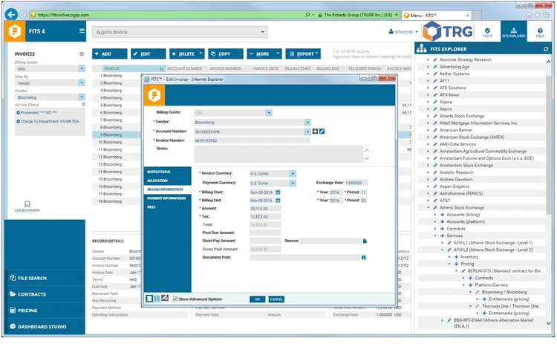This screenshot has height=344, width=557.
Task: Click the Amount input field
Action: [265, 209]
